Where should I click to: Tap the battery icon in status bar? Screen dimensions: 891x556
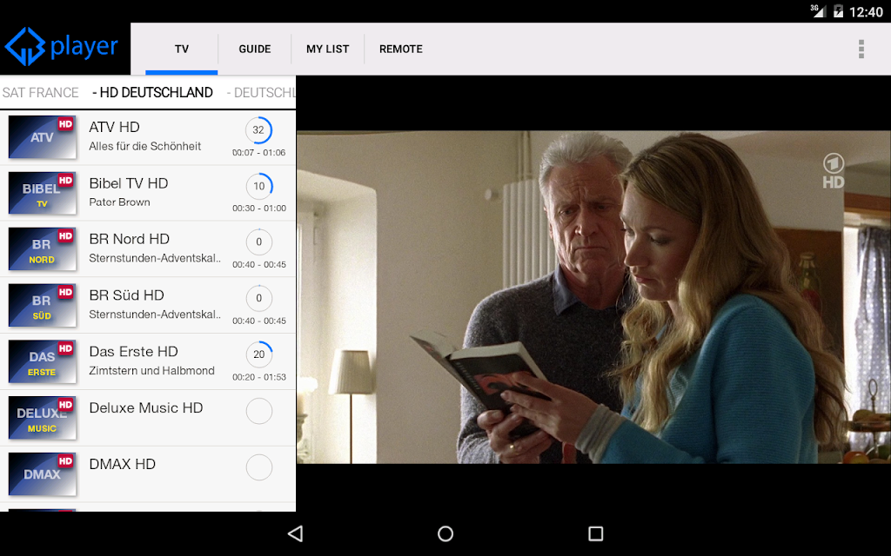point(838,11)
